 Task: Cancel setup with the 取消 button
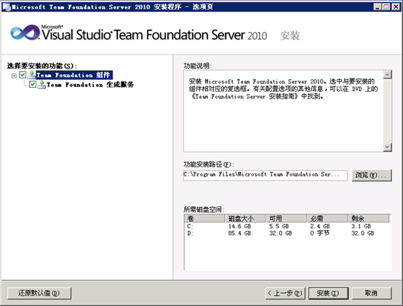pyautogui.click(x=372, y=293)
